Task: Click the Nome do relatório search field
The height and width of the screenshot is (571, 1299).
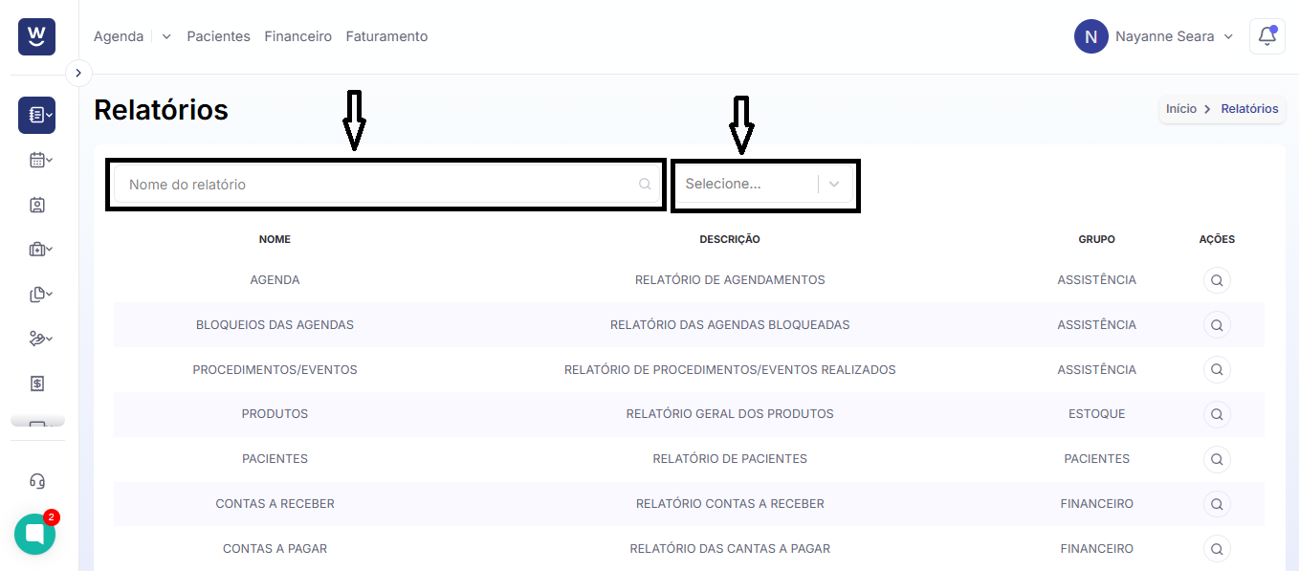Action: [x=385, y=185]
